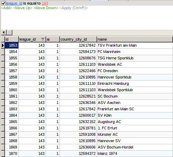Select country_city_id cell 12628521
The height and width of the screenshot is (157, 173).
click(x=78, y=96)
